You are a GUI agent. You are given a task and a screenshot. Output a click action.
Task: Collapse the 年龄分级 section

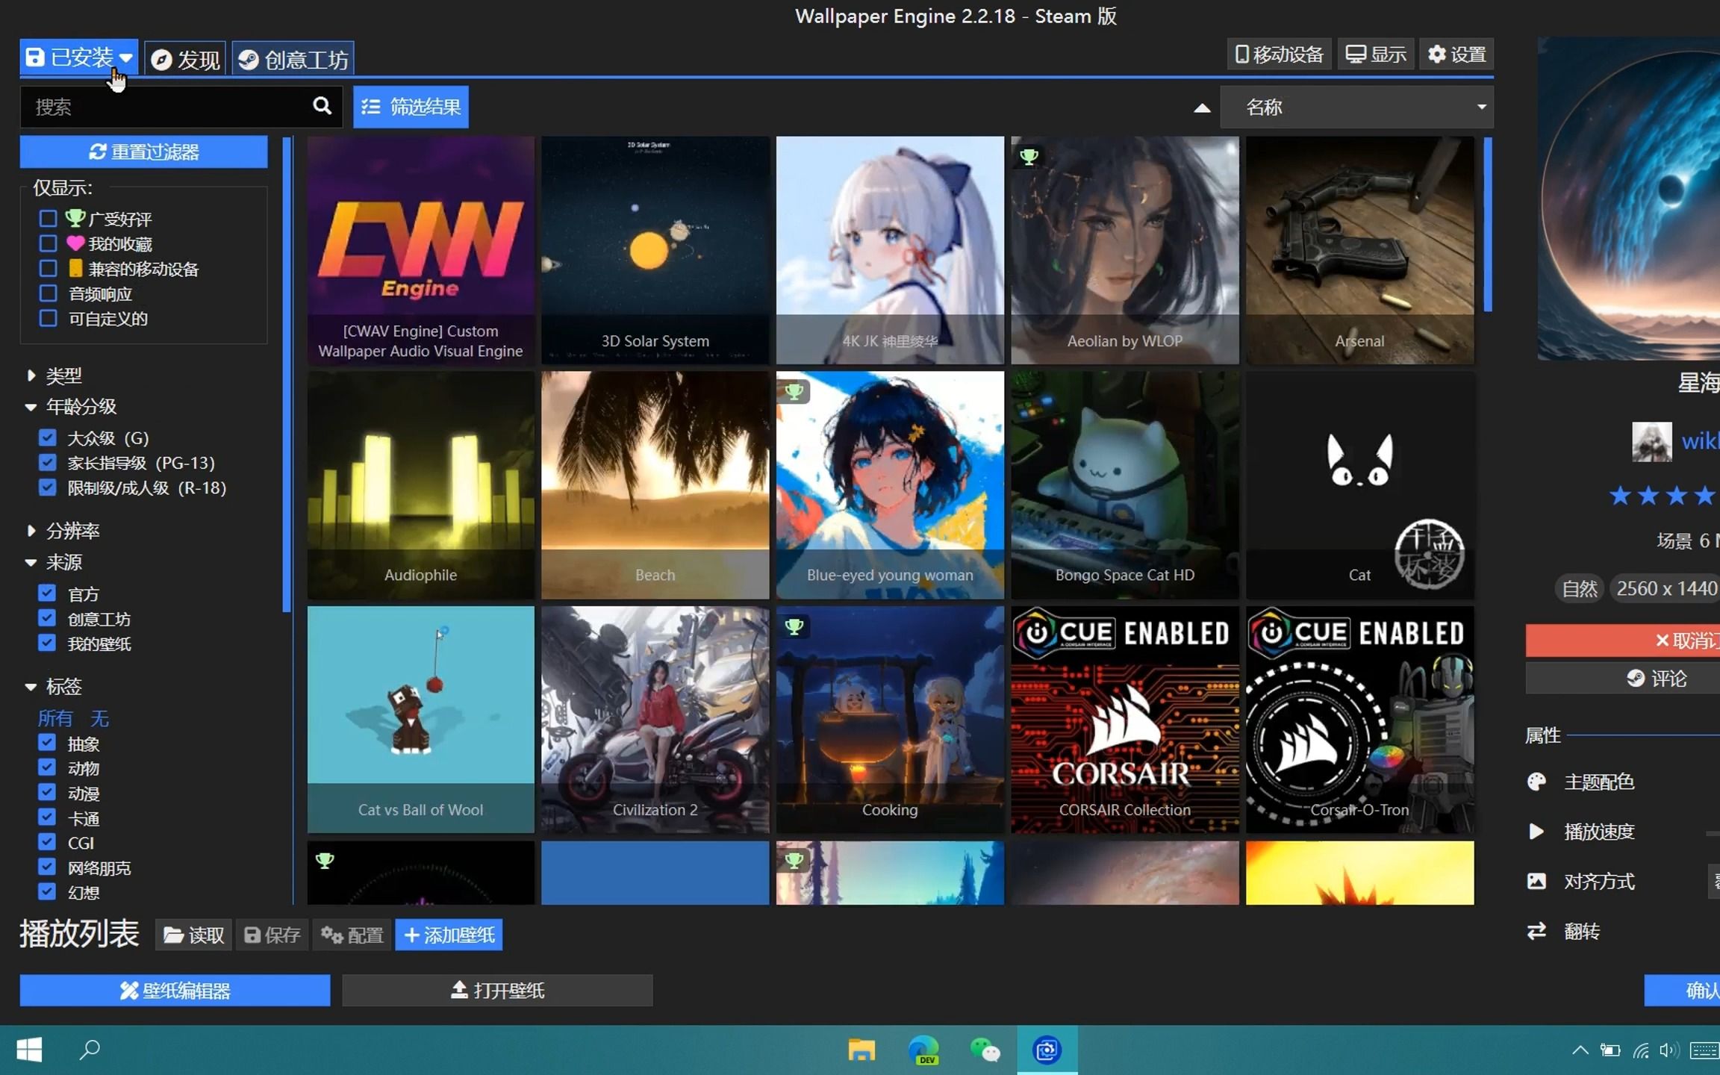click(71, 407)
